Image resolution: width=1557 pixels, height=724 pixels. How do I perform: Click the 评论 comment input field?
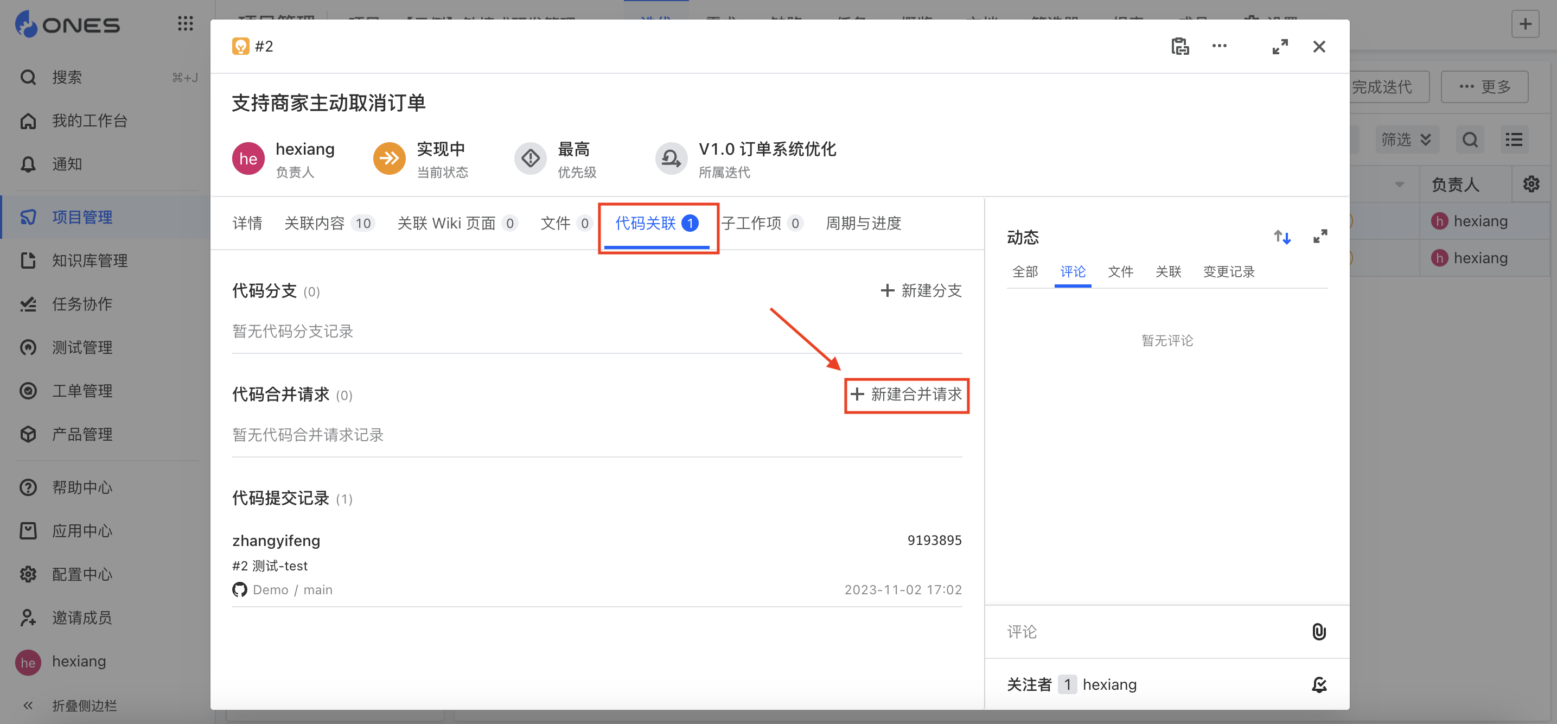(1148, 632)
